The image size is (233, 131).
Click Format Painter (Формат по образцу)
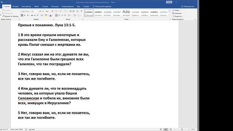(11, 16)
